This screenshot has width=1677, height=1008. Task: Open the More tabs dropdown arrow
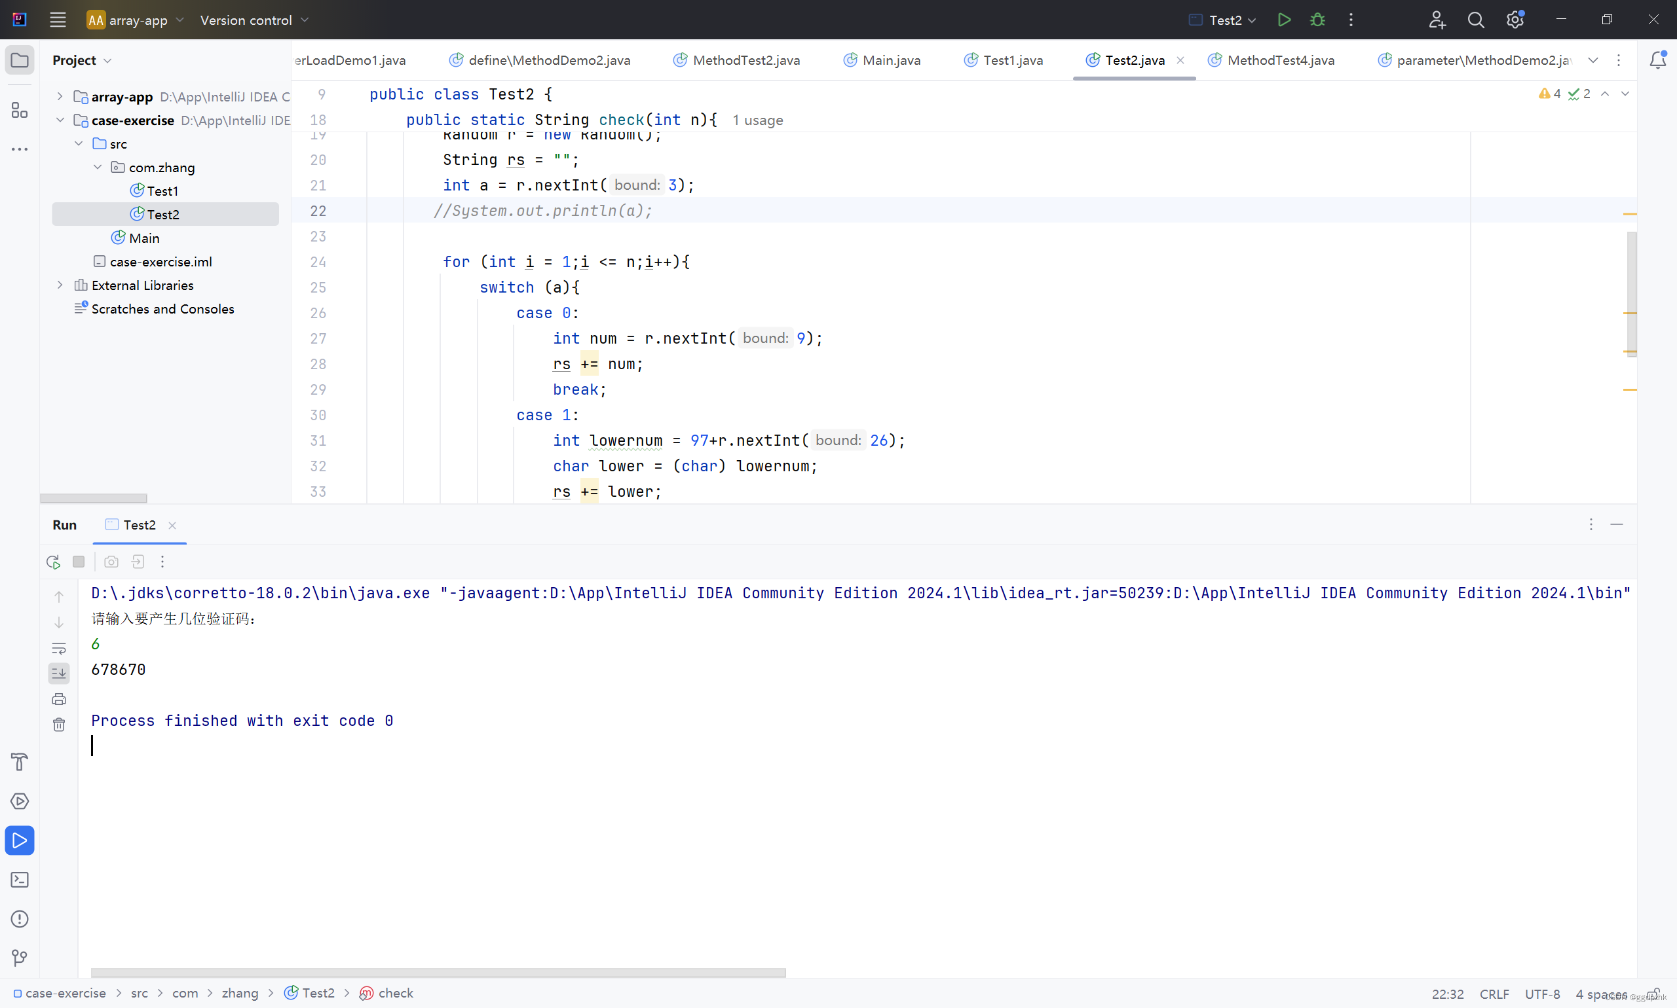(1593, 60)
